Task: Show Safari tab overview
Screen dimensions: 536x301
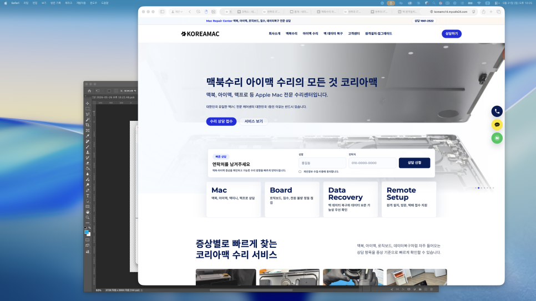Action: (498, 12)
